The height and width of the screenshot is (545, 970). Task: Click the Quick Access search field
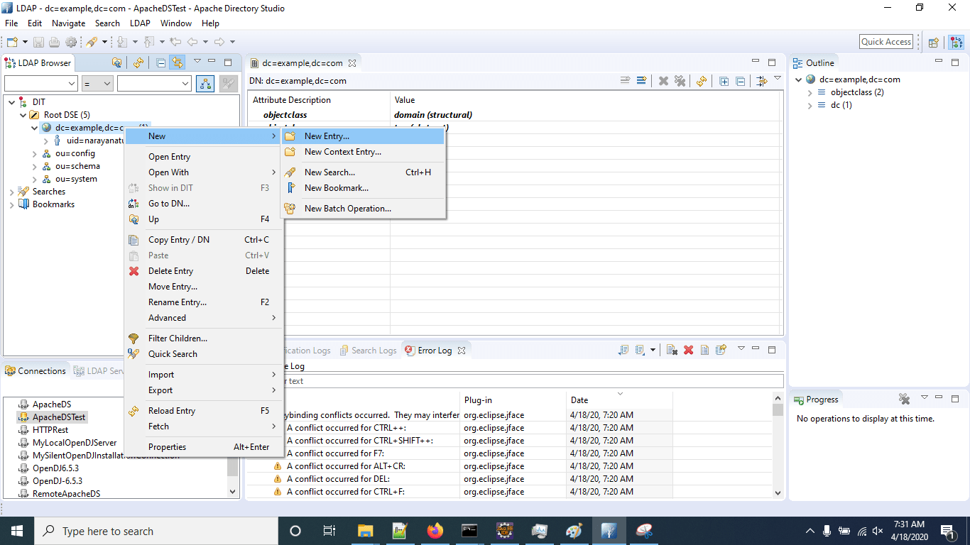point(886,42)
